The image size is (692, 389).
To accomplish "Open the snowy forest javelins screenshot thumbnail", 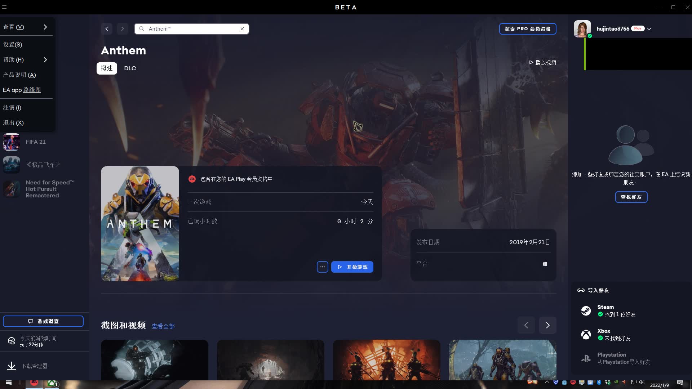I will pyautogui.click(x=503, y=360).
